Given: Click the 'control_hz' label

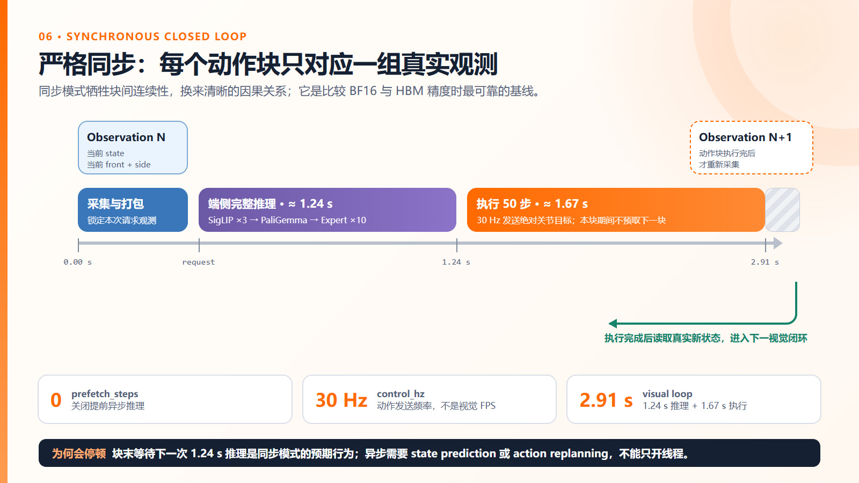Looking at the screenshot, I should pyautogui.click(x=401, y=394).
